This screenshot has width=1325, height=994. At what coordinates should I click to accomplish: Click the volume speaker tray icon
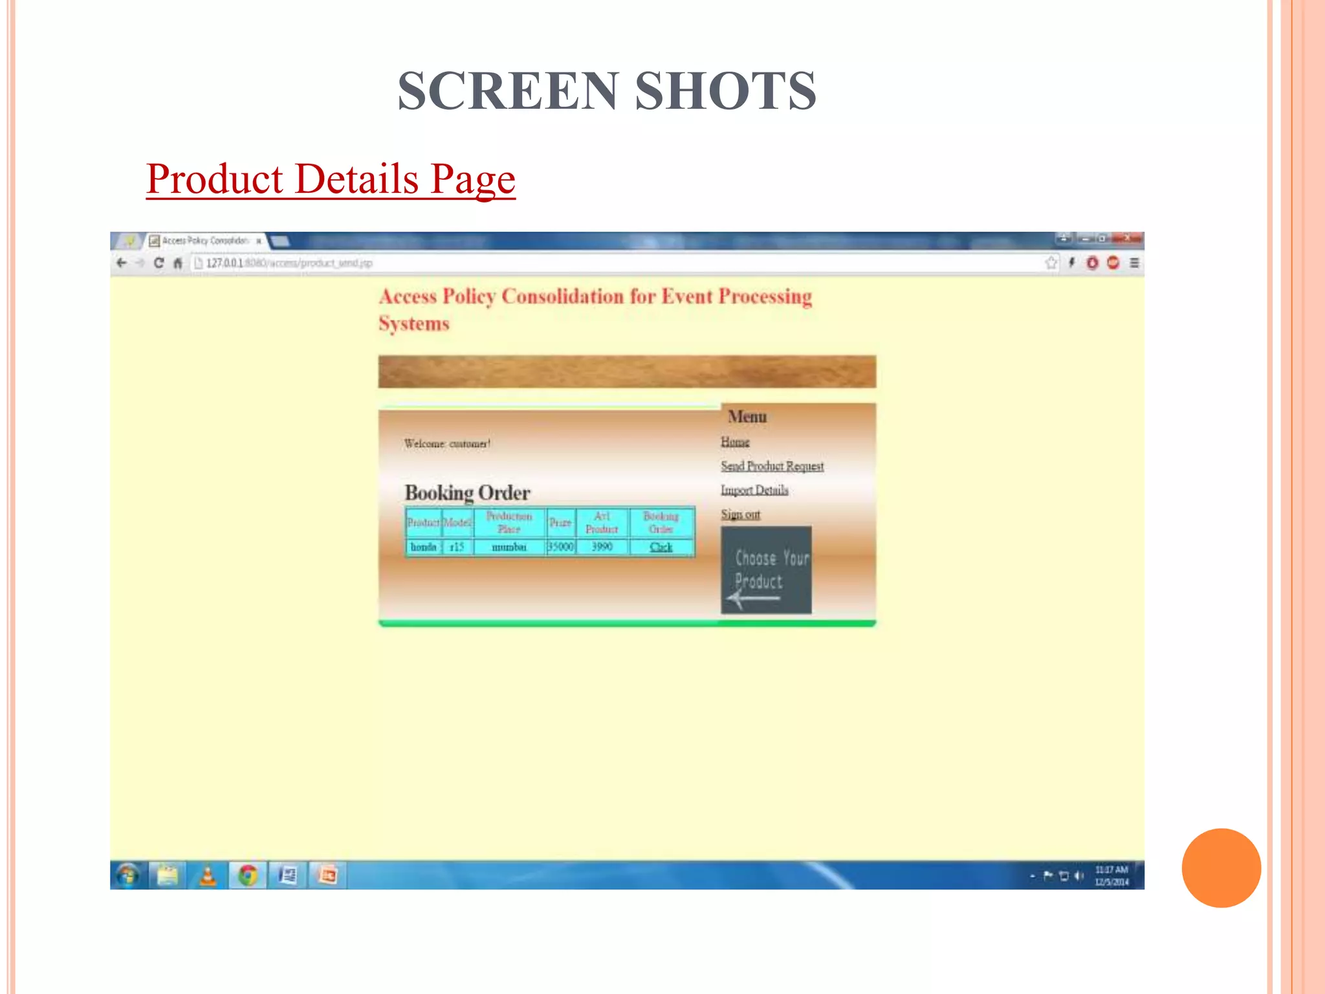(1079, 876)
